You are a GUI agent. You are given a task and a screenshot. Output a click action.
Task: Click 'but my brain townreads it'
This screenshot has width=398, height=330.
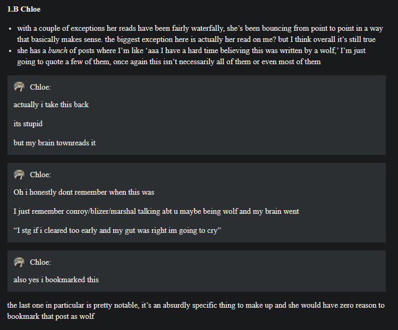click(x=55, y=143)
